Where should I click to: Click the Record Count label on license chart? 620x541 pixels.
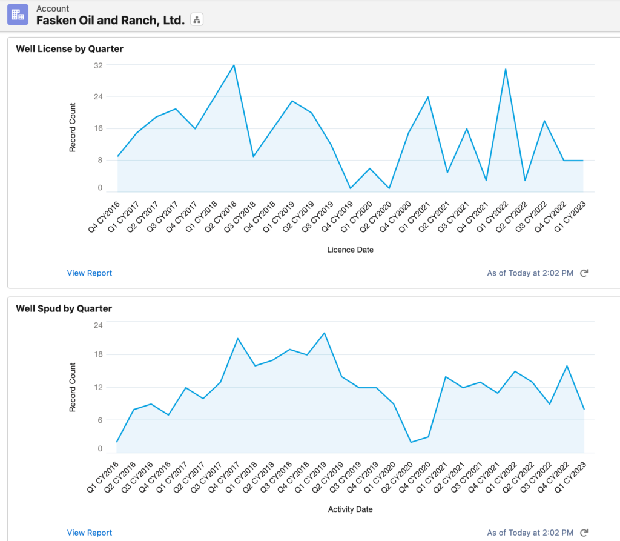(73, 125)
